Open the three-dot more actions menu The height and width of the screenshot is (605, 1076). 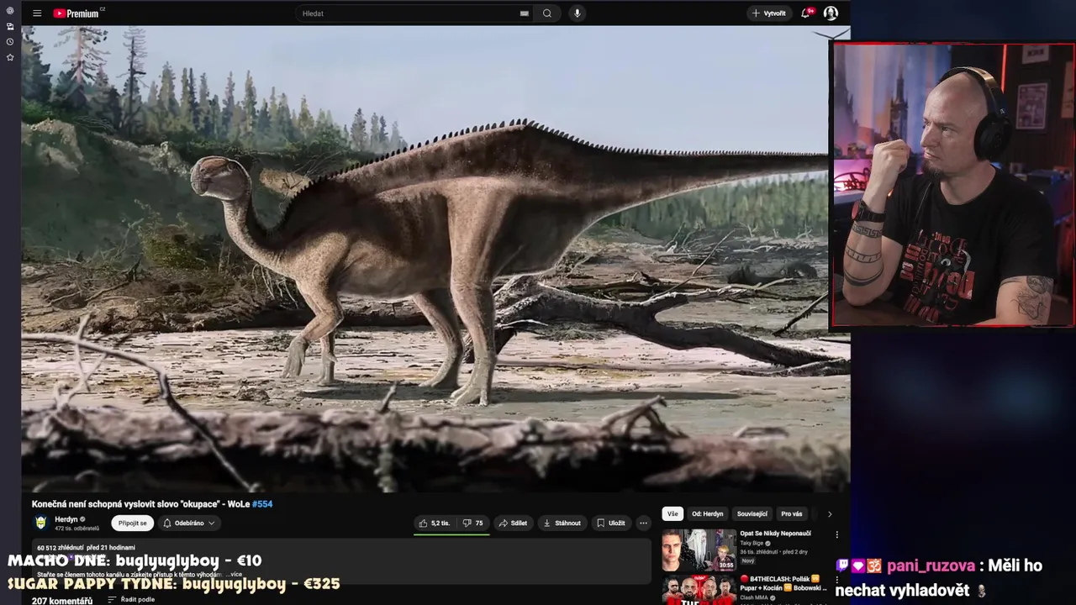point(644,523)
